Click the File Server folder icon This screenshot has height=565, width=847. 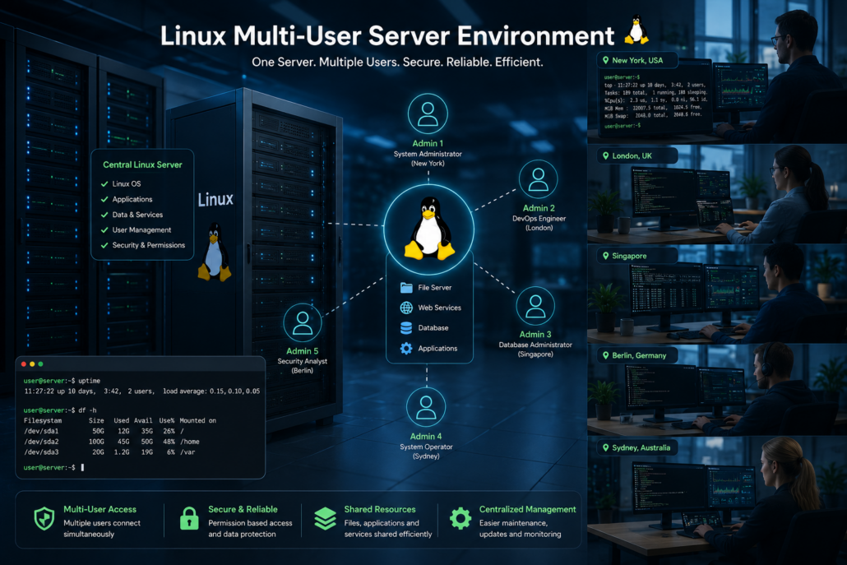tap(406, 287)
